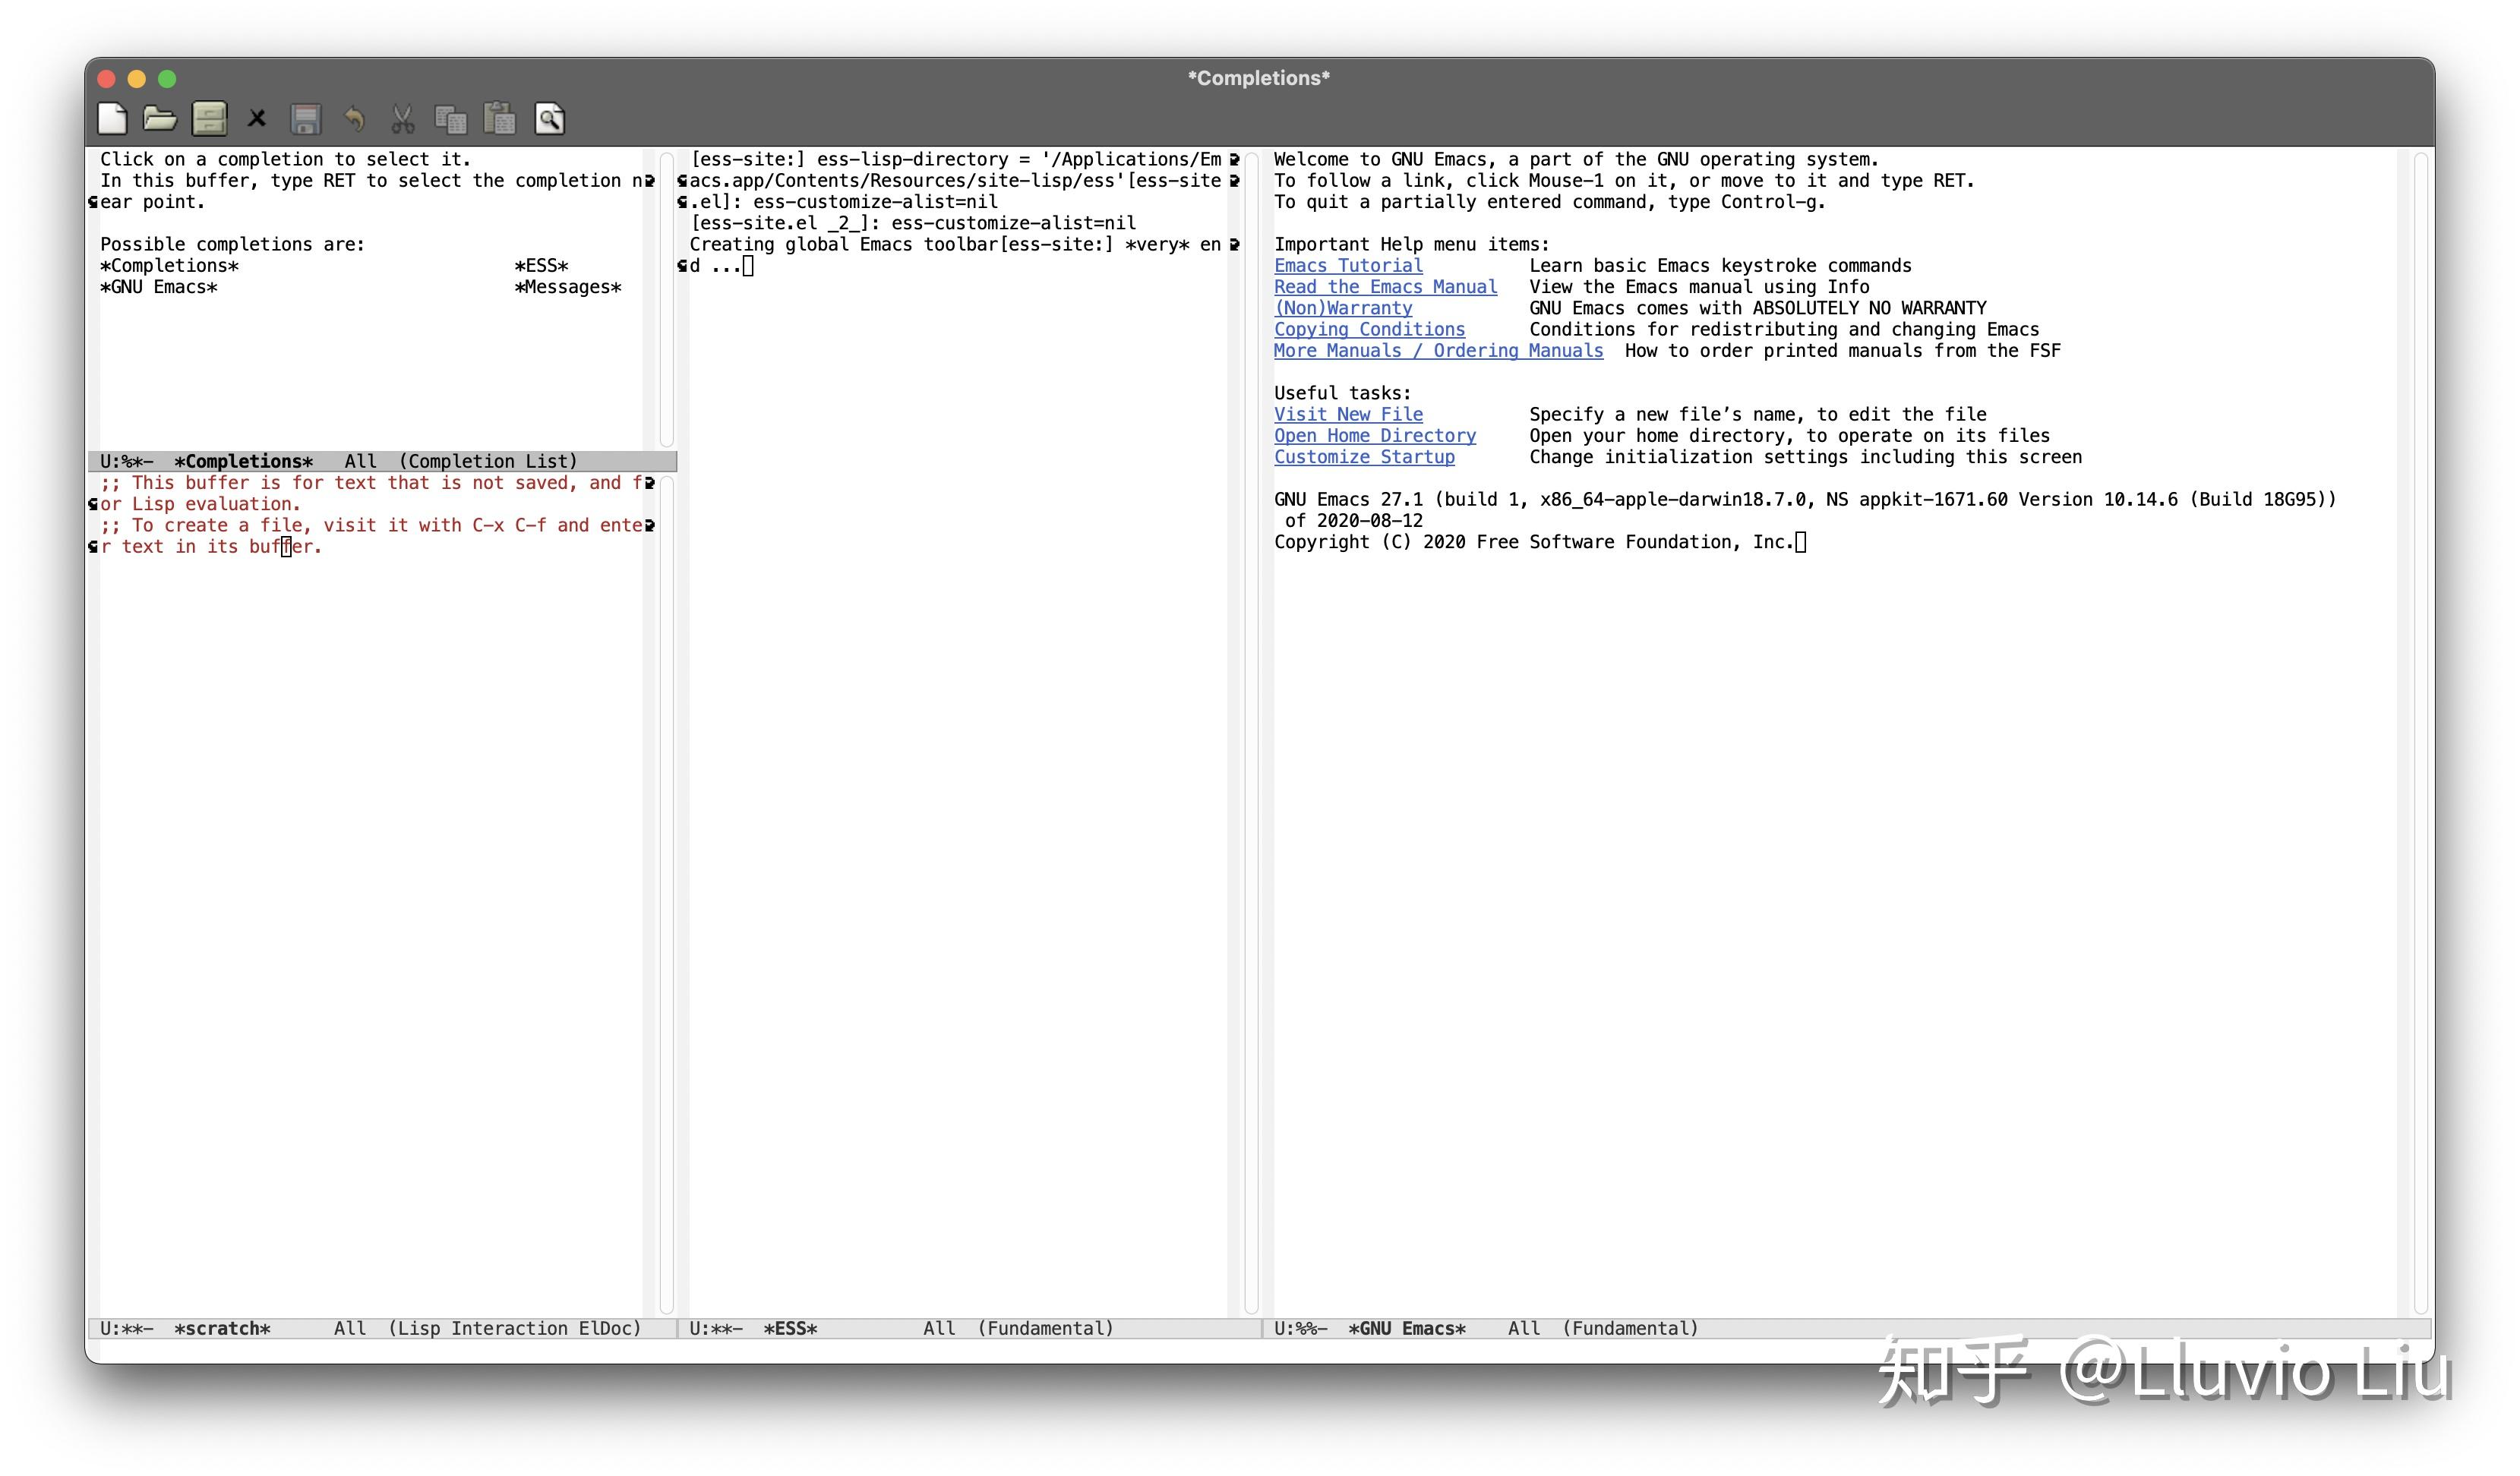Choose Customize Startup

coord(1364,457)
